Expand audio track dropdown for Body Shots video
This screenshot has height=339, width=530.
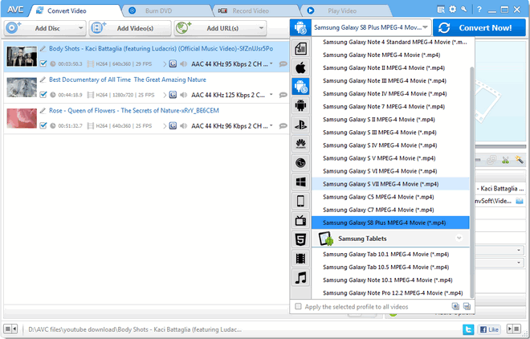pos(271,63)
